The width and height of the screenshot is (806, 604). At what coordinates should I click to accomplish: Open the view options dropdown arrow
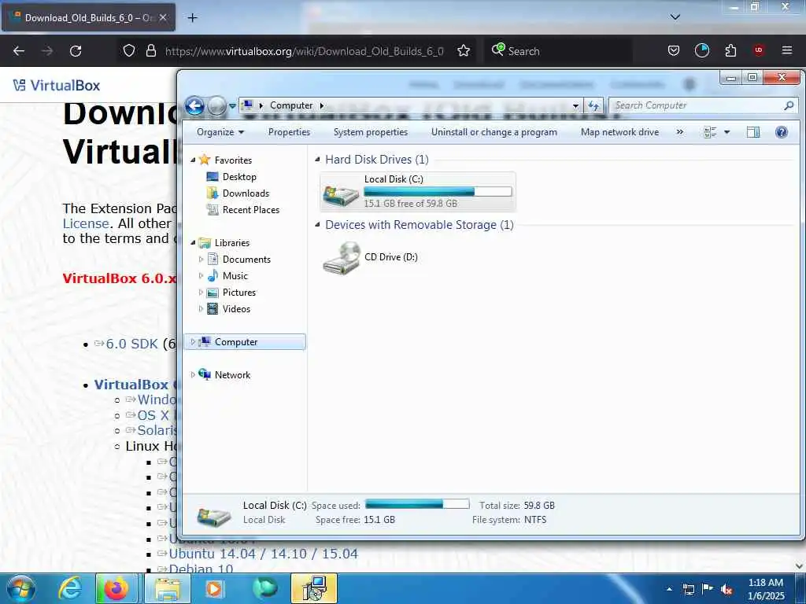tap(727, 132)
